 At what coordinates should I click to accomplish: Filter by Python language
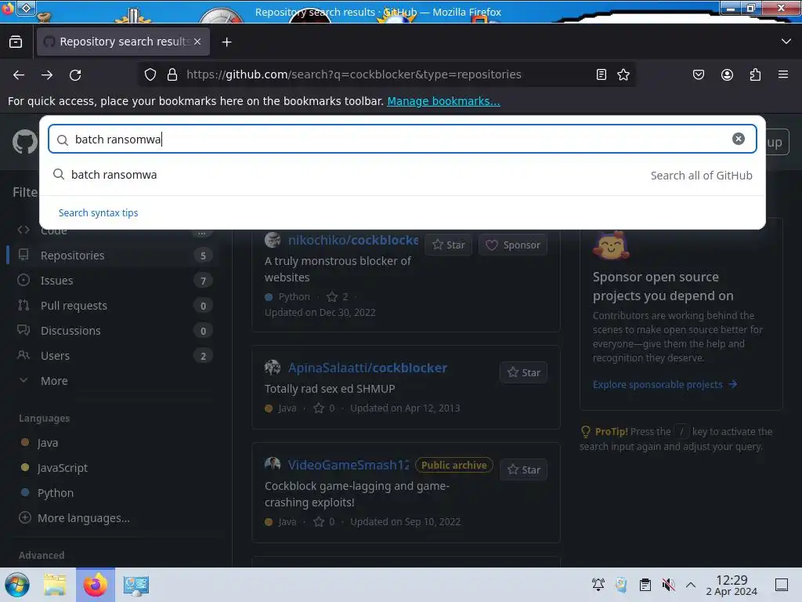pyautogui.click(x=56, y=492)
